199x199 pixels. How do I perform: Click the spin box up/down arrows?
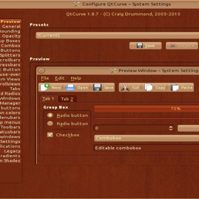171,128
